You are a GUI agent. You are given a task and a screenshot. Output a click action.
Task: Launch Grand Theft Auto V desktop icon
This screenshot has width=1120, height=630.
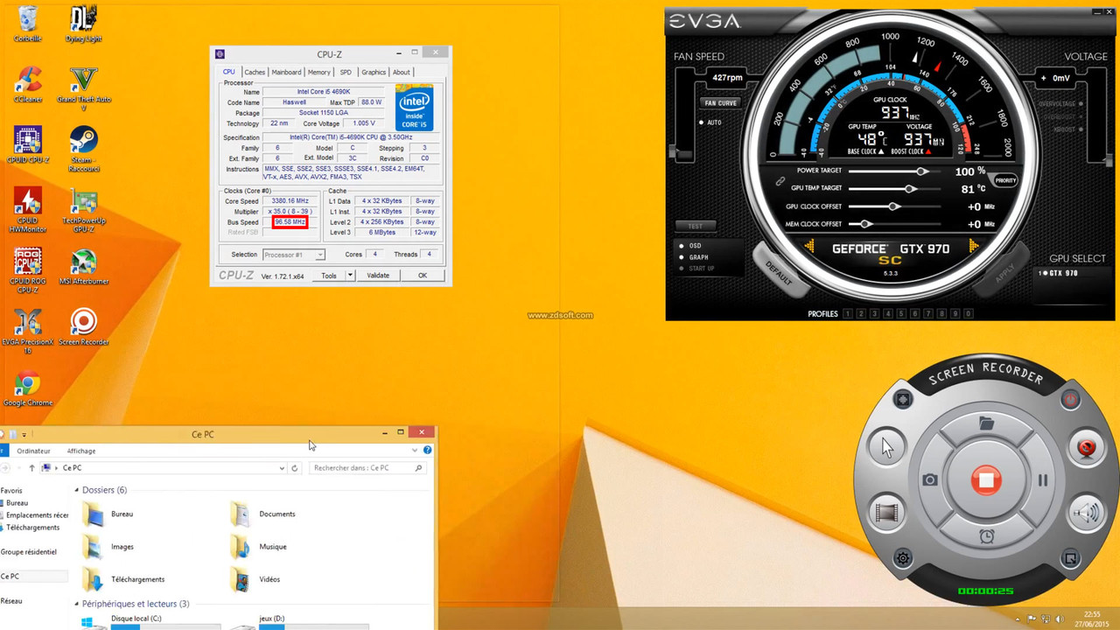(83, 87)
